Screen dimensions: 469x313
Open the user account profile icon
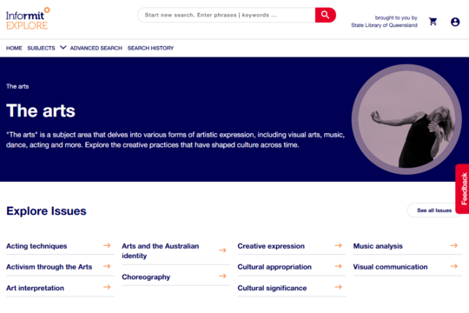click(x=455, y=22)
